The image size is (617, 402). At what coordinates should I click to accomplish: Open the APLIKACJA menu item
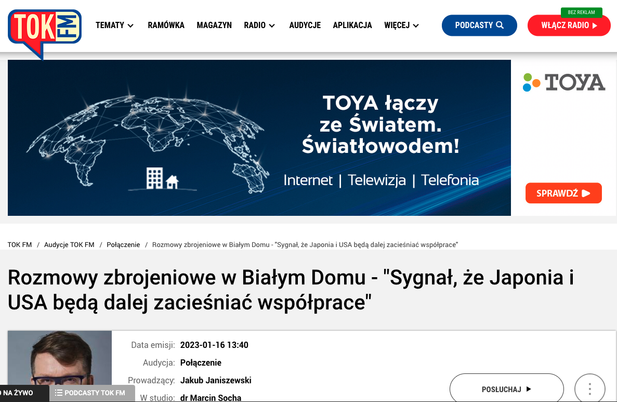[x=352, y=25]
